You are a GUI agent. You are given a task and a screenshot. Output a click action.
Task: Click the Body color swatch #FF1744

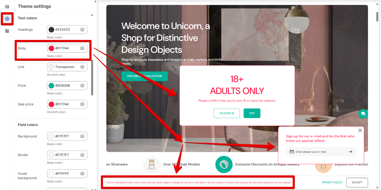click(51, 48)
